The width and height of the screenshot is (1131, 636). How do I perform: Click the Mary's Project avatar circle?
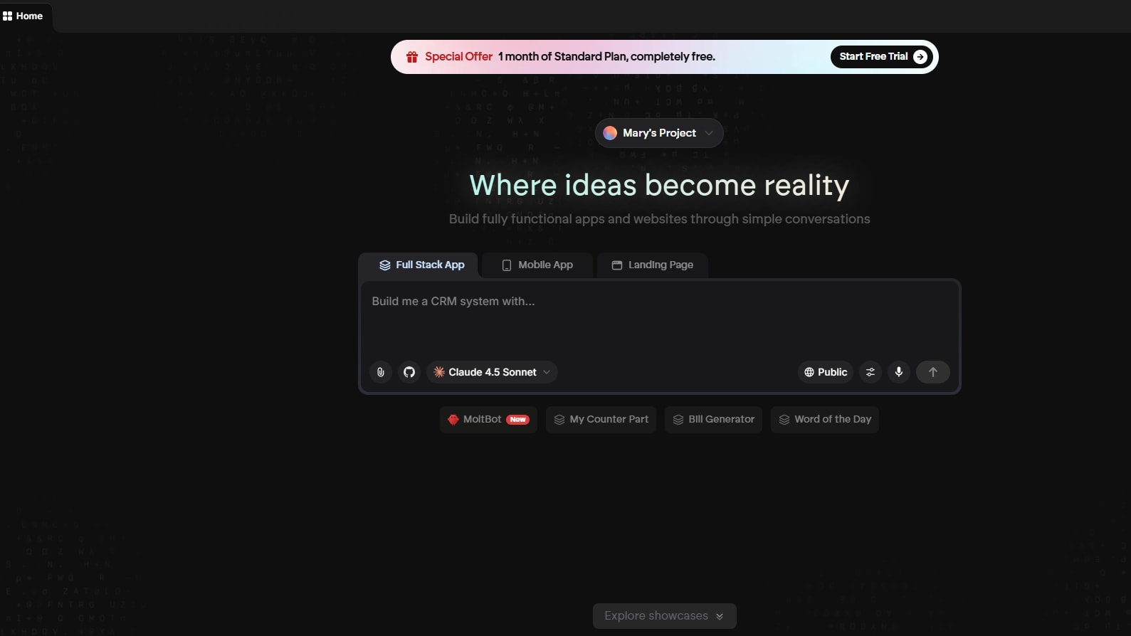click(610, 133)
